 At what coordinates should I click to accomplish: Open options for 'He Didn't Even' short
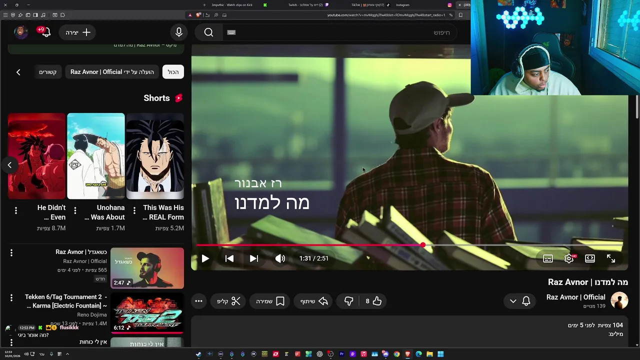point(16,211)
